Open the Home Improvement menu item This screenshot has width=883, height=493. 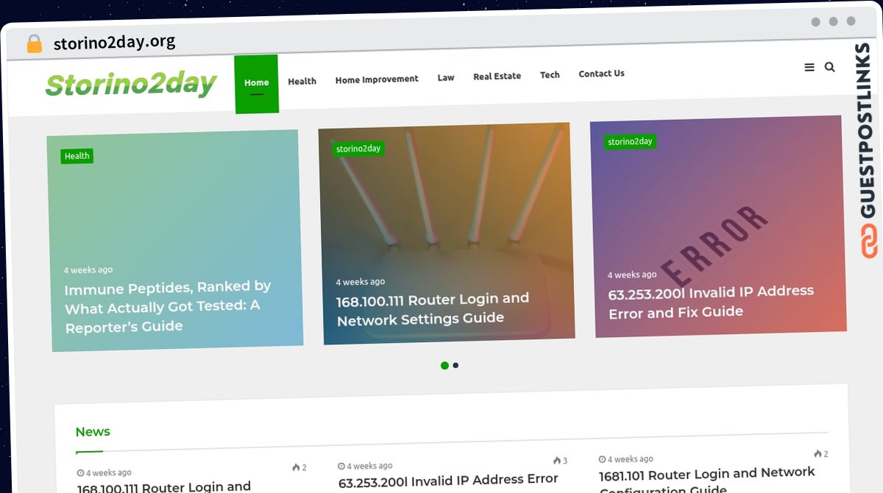(377, 79)
